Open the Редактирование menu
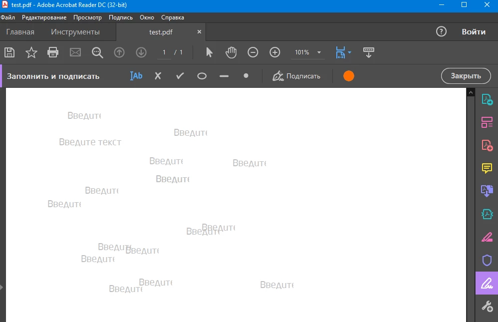The image size is (498, 322). [44, 17]
